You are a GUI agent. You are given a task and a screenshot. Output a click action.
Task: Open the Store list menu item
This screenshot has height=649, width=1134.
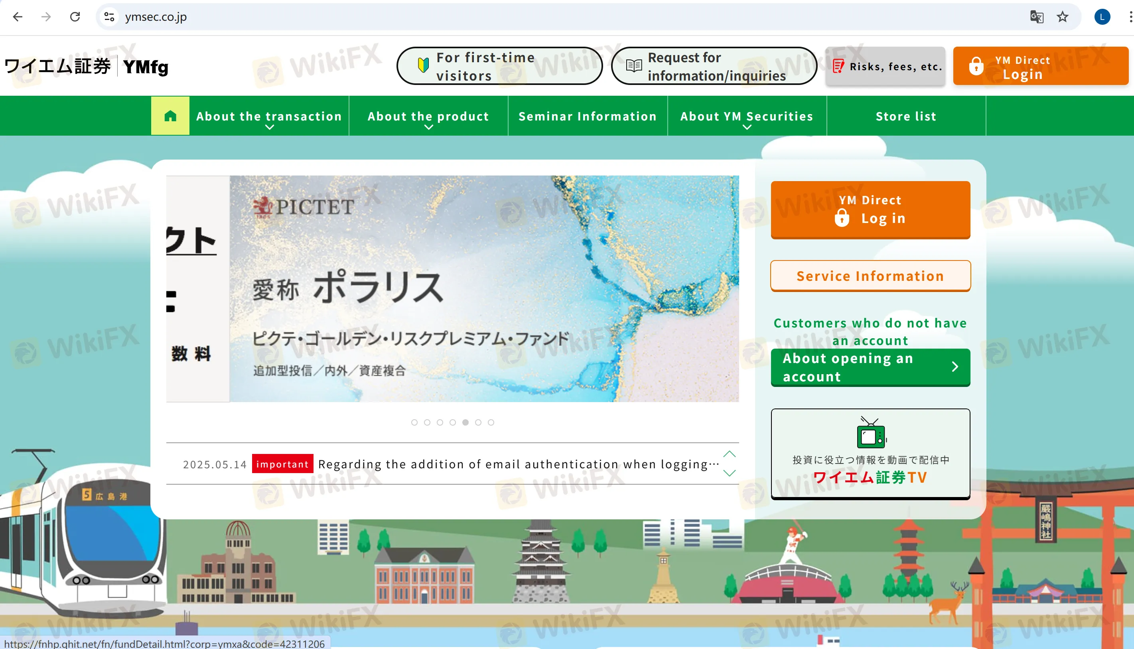[x=906, y=116]
